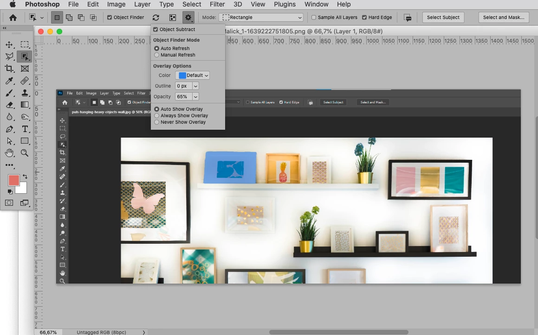Screen dimensions: 538x335
Task: Collapse toolbox double-arrow
Action: click(x=5, y=28)
